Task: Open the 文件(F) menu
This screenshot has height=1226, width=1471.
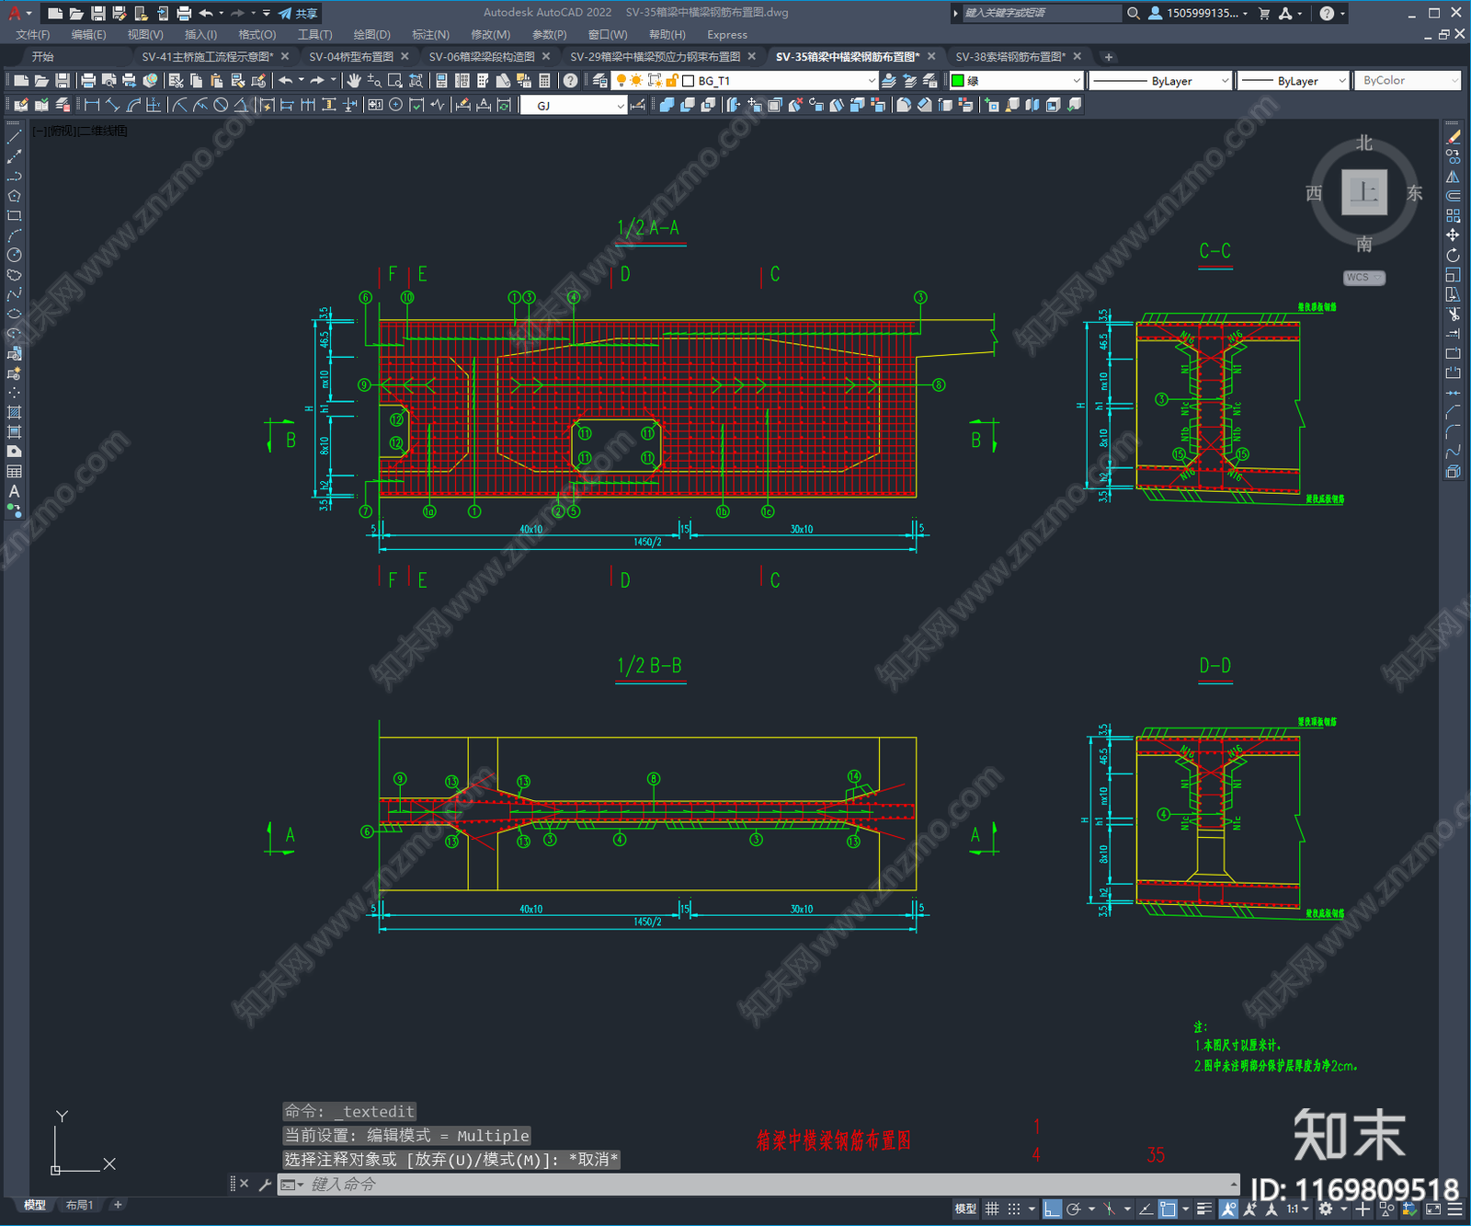Action: click(33, 34)
